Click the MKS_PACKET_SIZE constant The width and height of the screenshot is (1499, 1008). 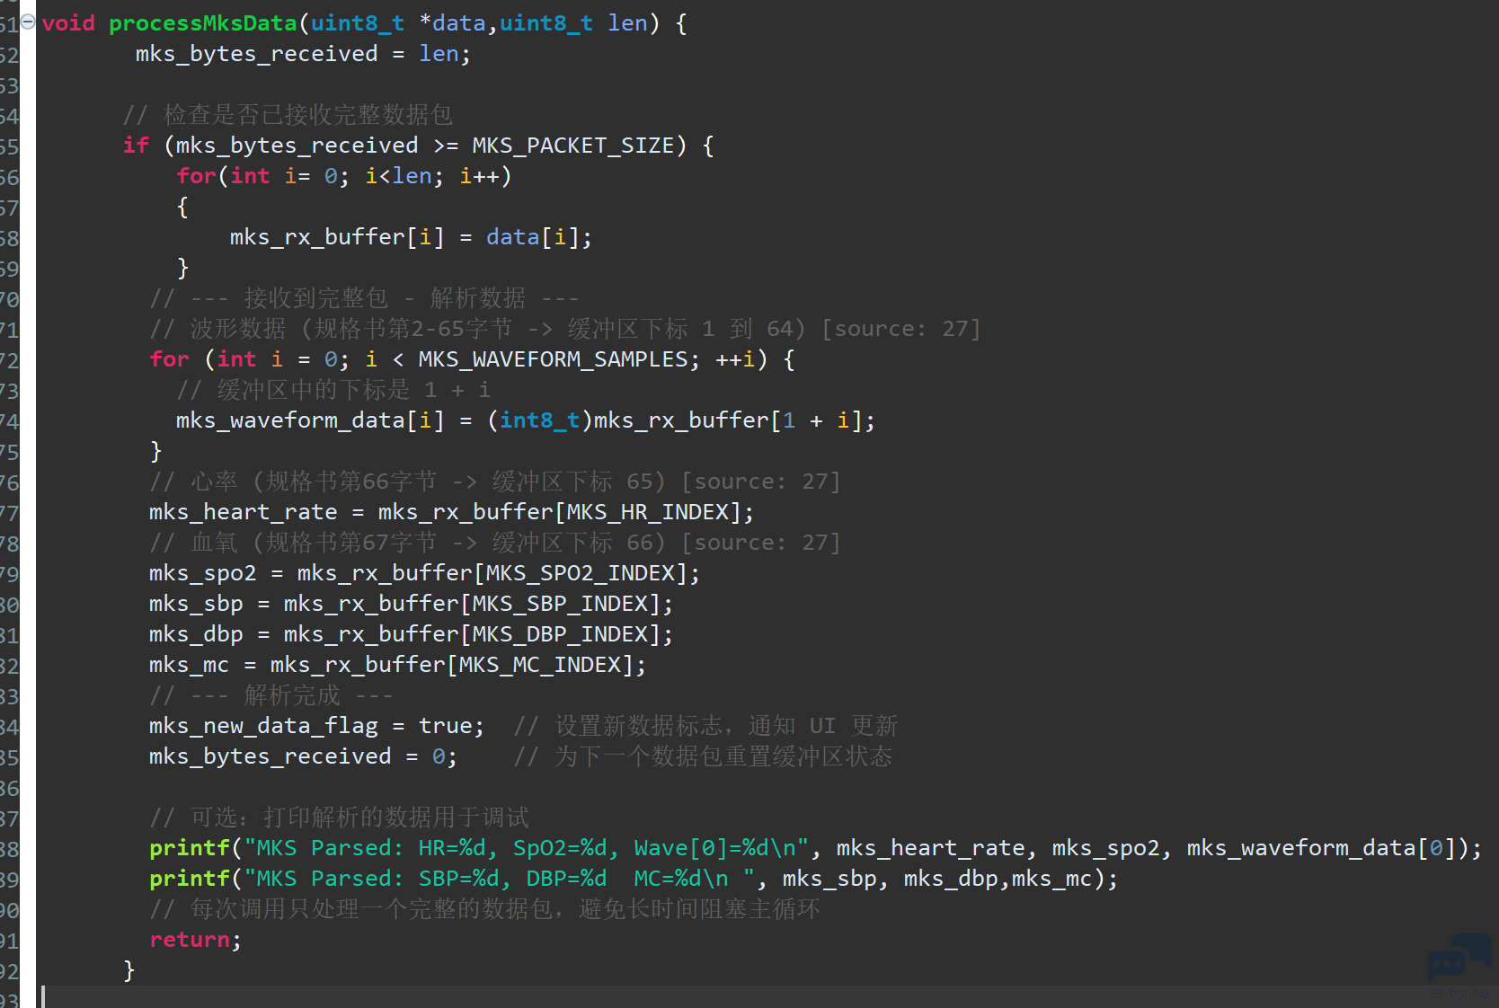pyautogui.click(x=572, y=146)
